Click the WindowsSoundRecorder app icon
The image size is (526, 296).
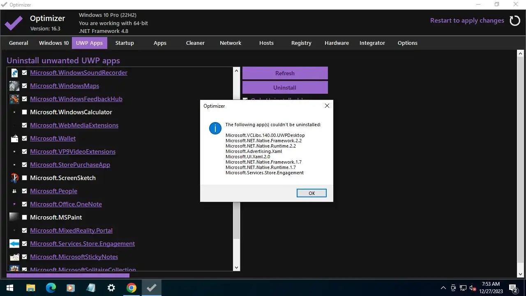pos(14,73)
